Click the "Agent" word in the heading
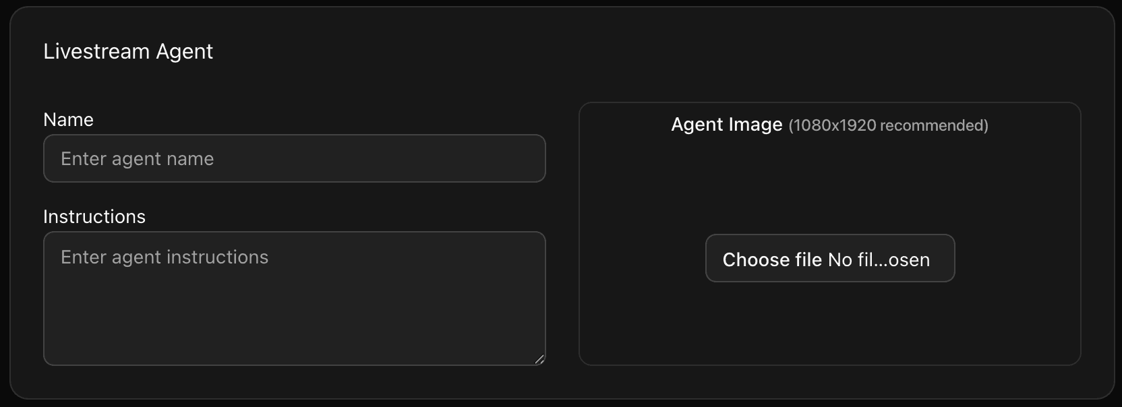The width and height of the screenshot is (1122, 407). pos(184,52)
